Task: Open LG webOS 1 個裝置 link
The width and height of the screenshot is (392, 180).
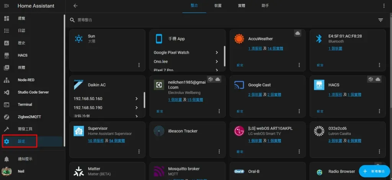Action: [255, 141]
